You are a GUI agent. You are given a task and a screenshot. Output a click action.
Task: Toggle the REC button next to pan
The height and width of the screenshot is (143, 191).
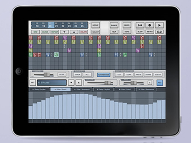(x=160, y=83)
